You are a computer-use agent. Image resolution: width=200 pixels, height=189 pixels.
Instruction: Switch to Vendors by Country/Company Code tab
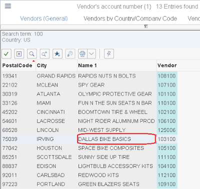click(130, 18)
